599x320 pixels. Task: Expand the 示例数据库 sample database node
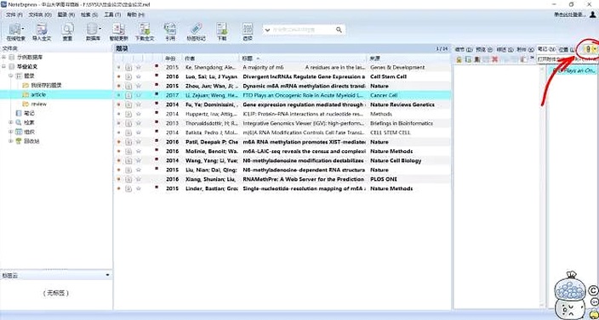click(3, 57)
